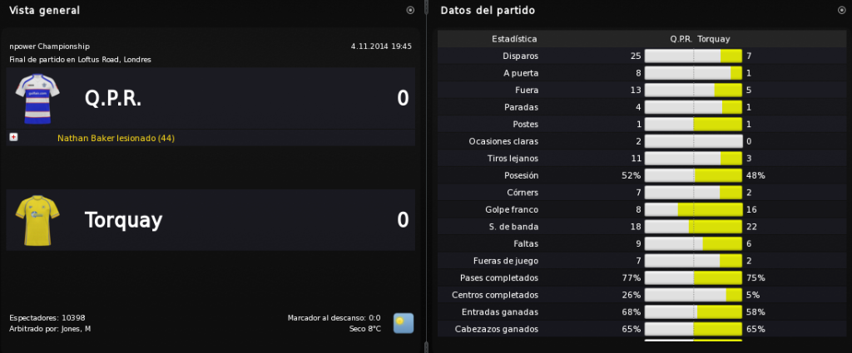Click the Q.P.R. blue-and-white kit icon
The height and width of the screenshot is (353, 852).
tap(37, 99)
